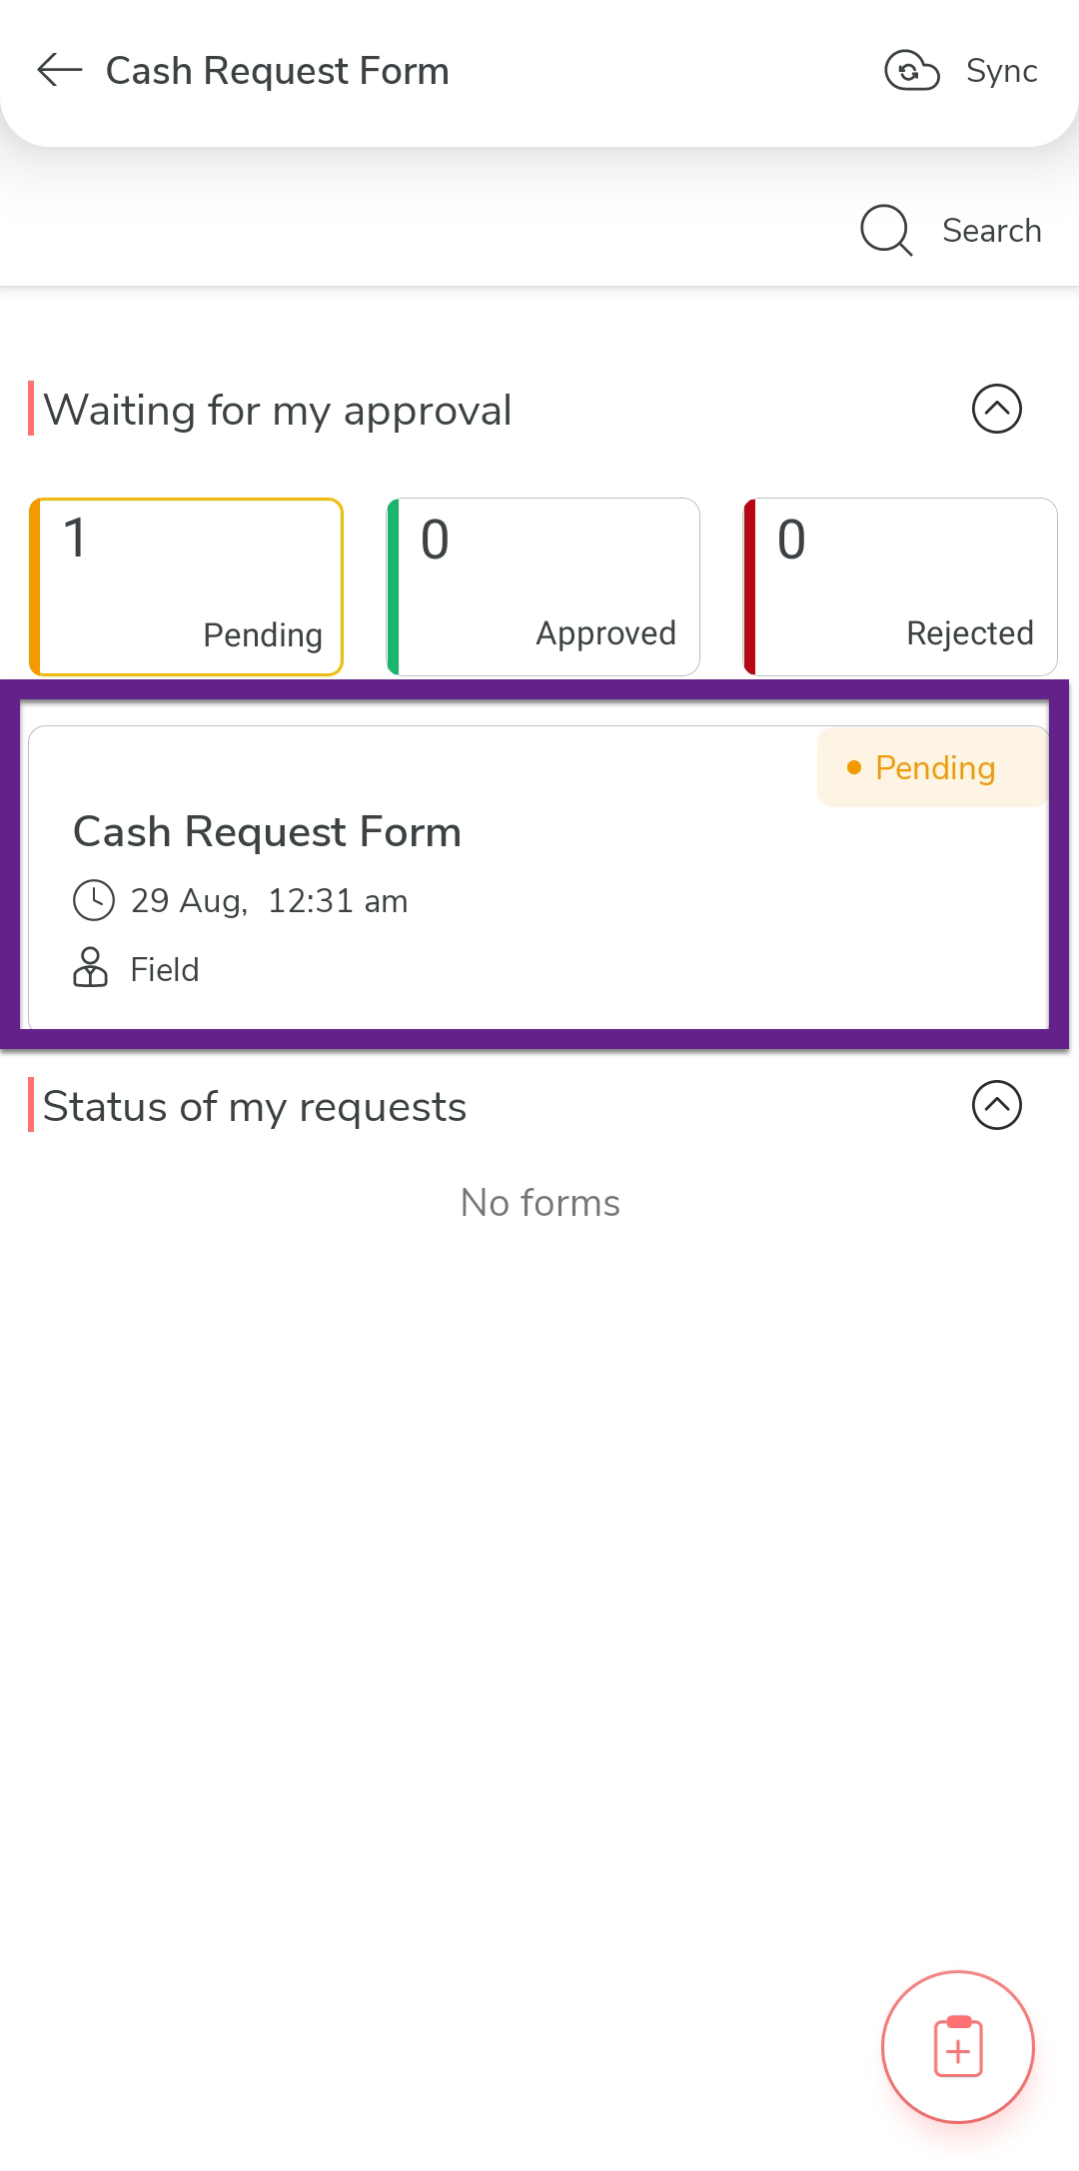The width and height of the screenshot is (1079, 2171).
Task: Click the magnifying glass search icon
Action: (885, 231)
